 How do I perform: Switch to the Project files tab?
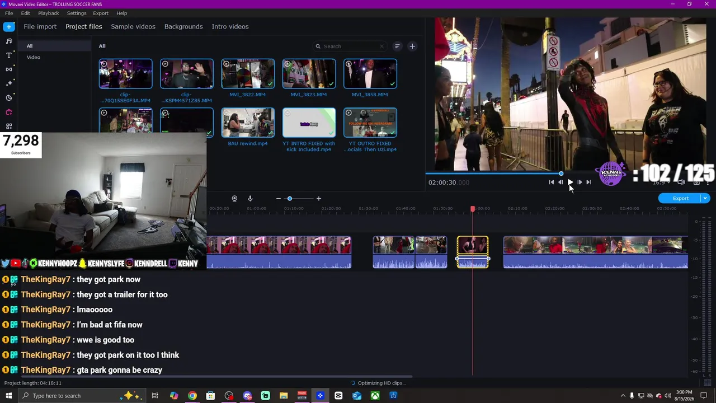[x=84, y=26]
